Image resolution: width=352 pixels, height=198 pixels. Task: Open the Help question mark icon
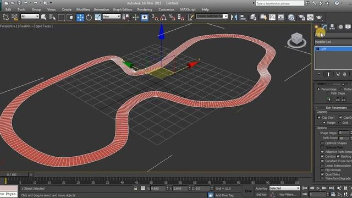click(x=337, y=3)
